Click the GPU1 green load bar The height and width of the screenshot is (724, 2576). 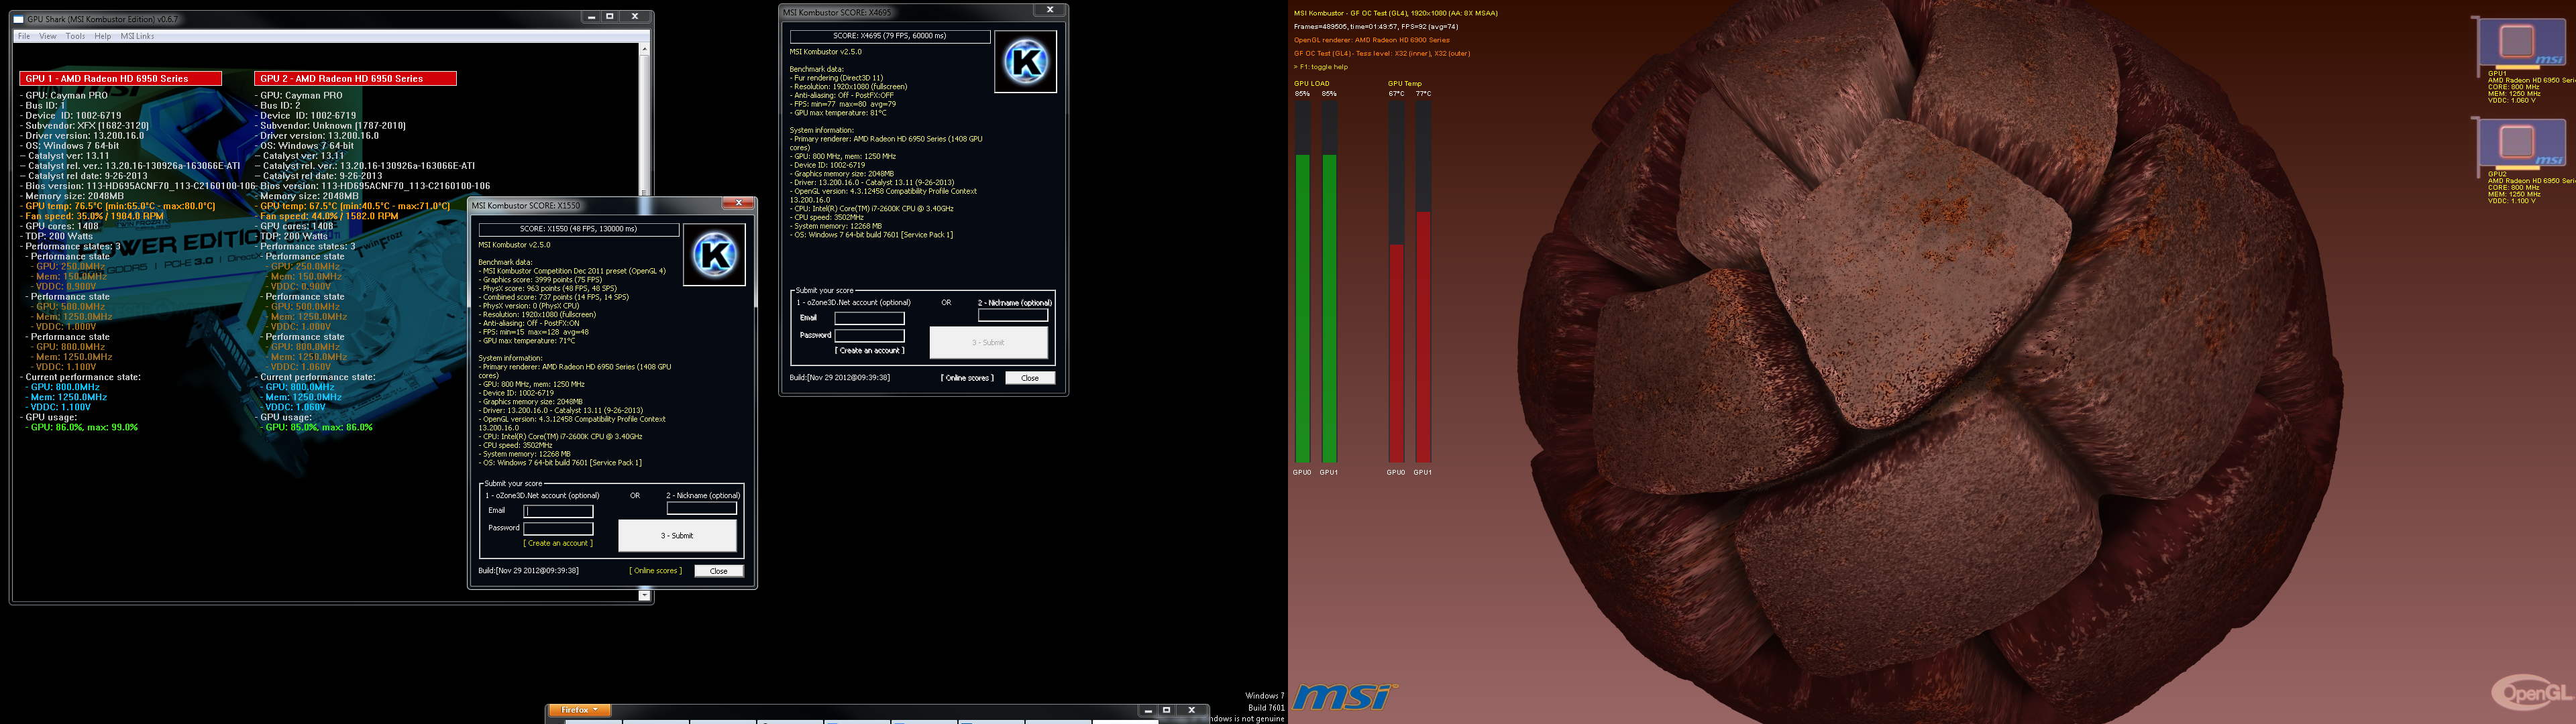pos(1329,308)
